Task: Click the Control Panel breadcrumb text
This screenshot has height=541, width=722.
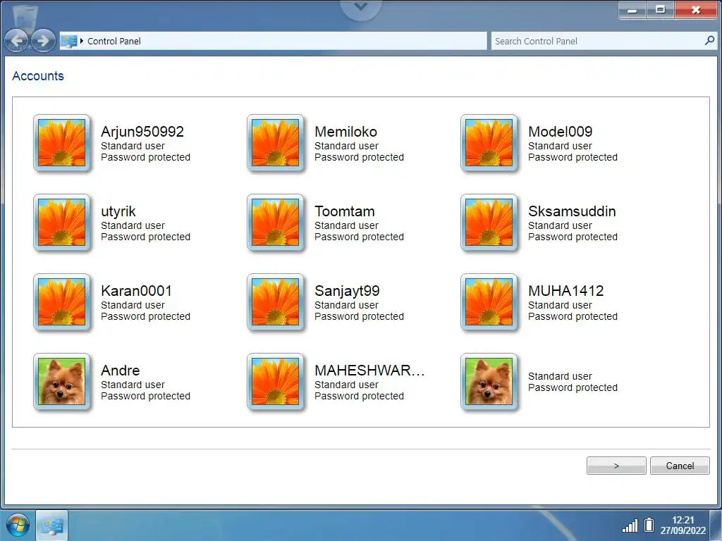Action: pos(114,41)
